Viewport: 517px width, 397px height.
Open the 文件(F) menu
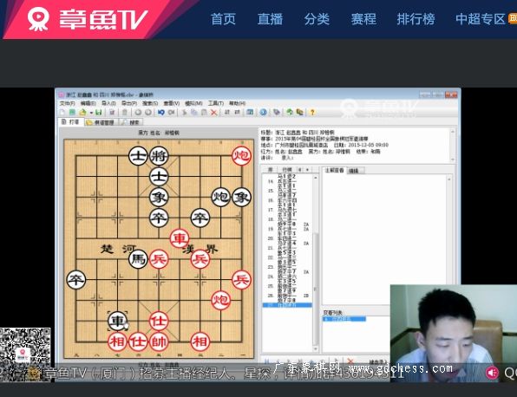[67, 103]
